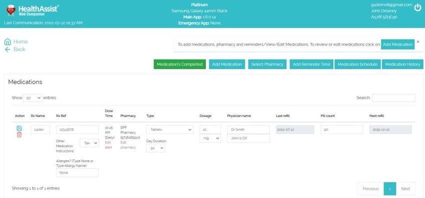425x198 pixels.
Task: Click the Medications panel heading
Action: (25, 82)
